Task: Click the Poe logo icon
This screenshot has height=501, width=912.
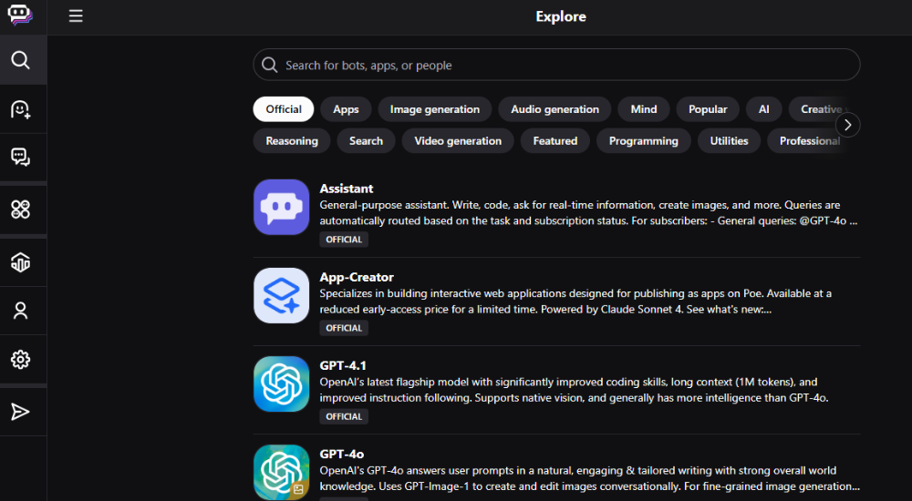Action: 20,15
